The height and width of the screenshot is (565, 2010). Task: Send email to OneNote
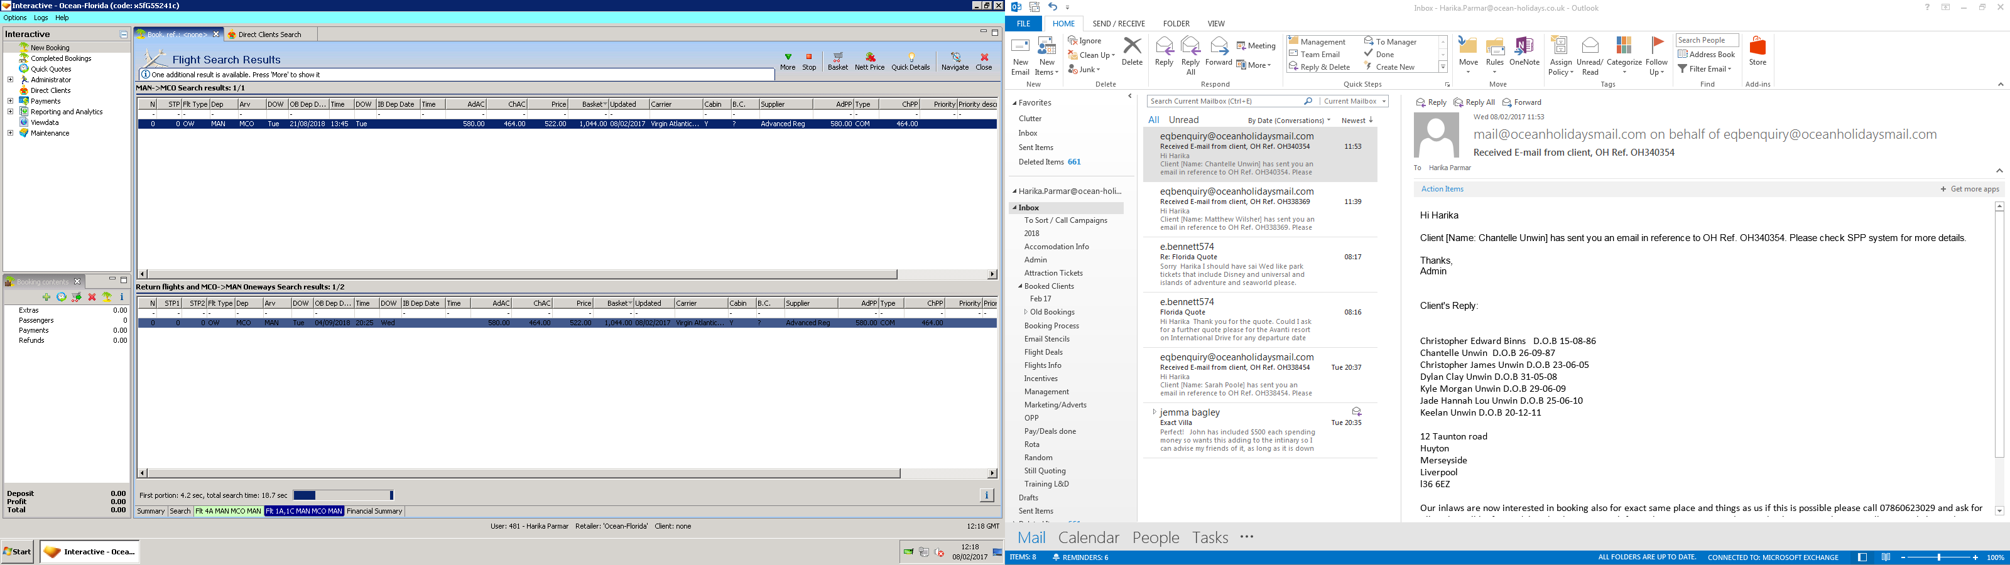[x=1524, y=51]
